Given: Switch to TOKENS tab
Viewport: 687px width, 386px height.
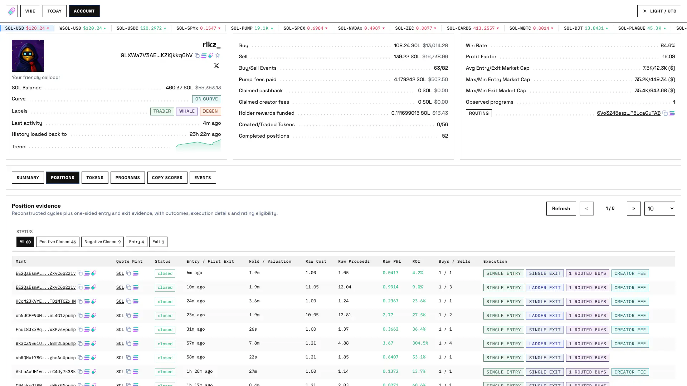Looking at the screenshot, I should (x=95, y=178).
